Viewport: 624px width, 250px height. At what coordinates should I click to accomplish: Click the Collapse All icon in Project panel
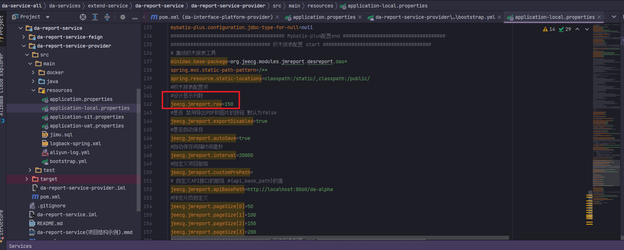click(107, 17)
